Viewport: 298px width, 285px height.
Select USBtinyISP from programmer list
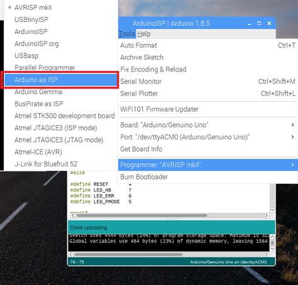60,19
